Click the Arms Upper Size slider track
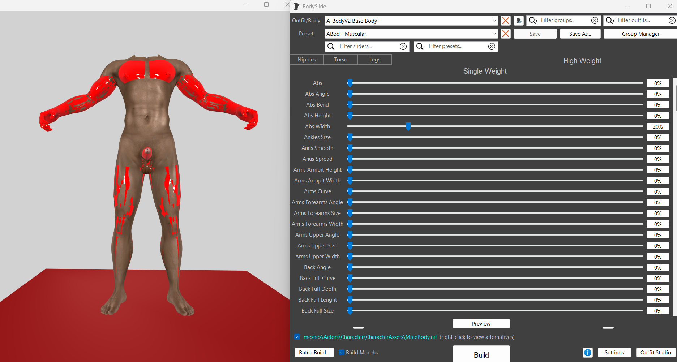Image resolution: width=677 pixels, height=362 pixels. pos(495,246)
